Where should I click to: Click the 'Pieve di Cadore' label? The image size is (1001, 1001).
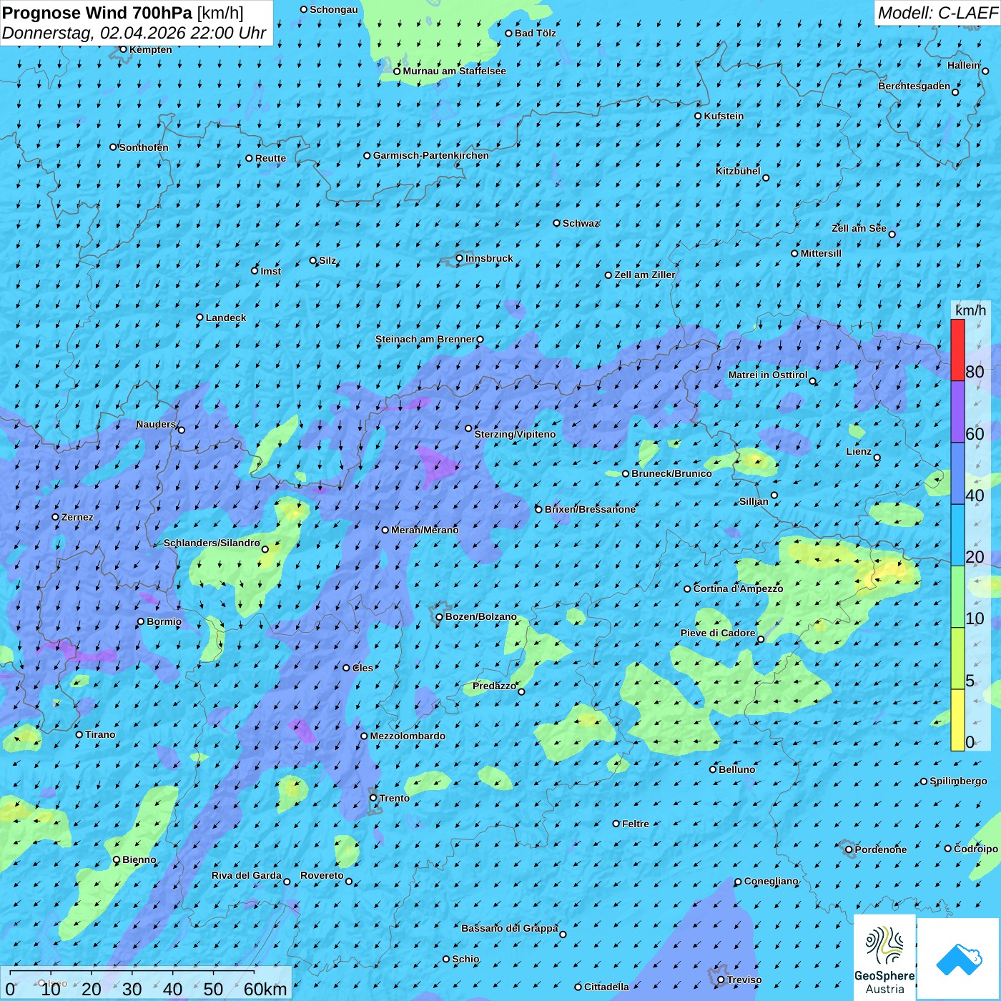[718, 633]
